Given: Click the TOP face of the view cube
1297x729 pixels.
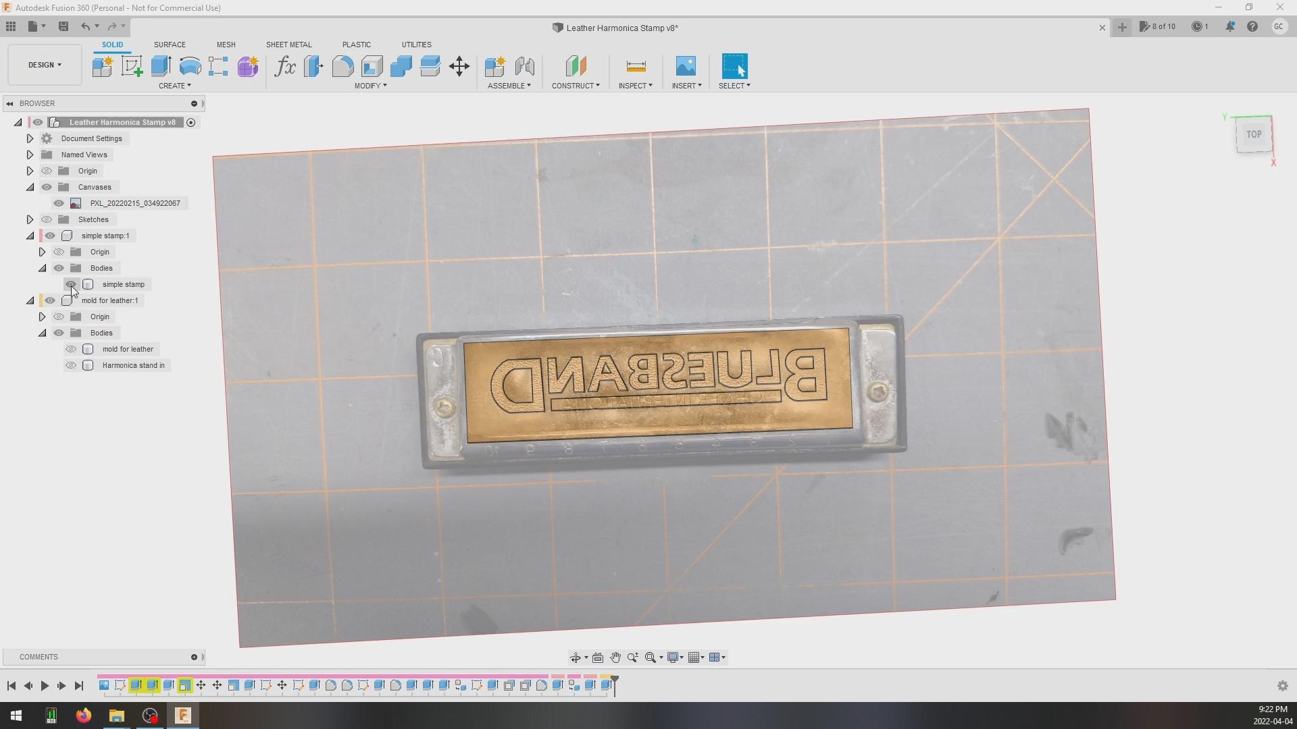Looking at the screenshot, I should [x=1254, y=134].
